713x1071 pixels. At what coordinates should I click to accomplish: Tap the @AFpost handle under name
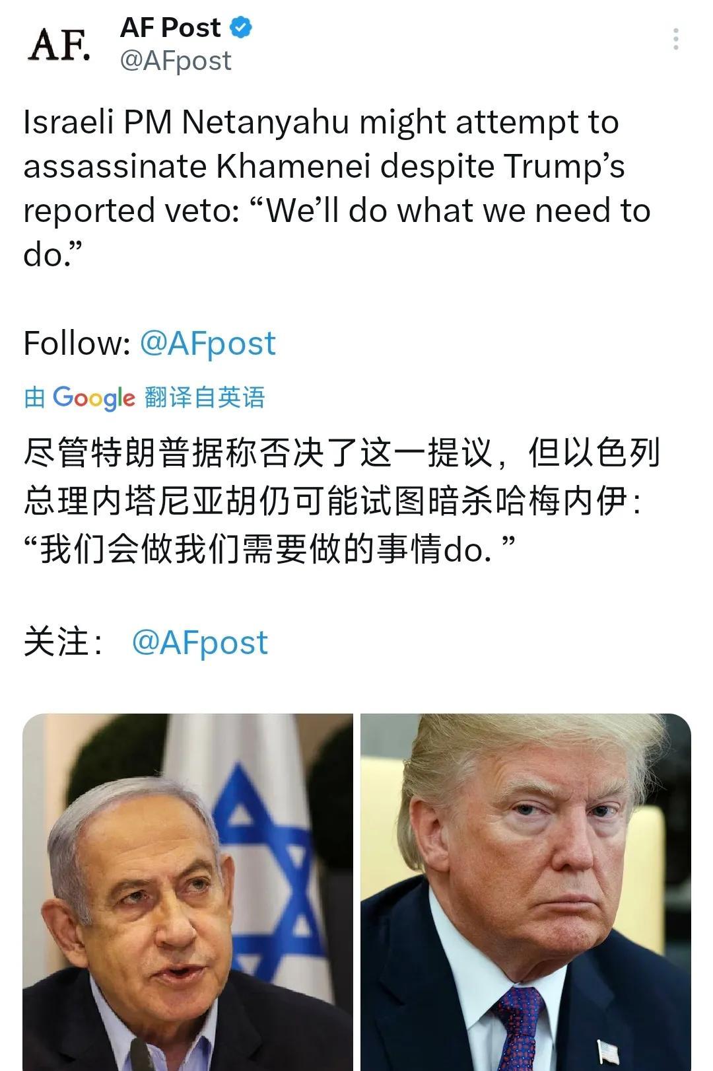click(176, 61)
